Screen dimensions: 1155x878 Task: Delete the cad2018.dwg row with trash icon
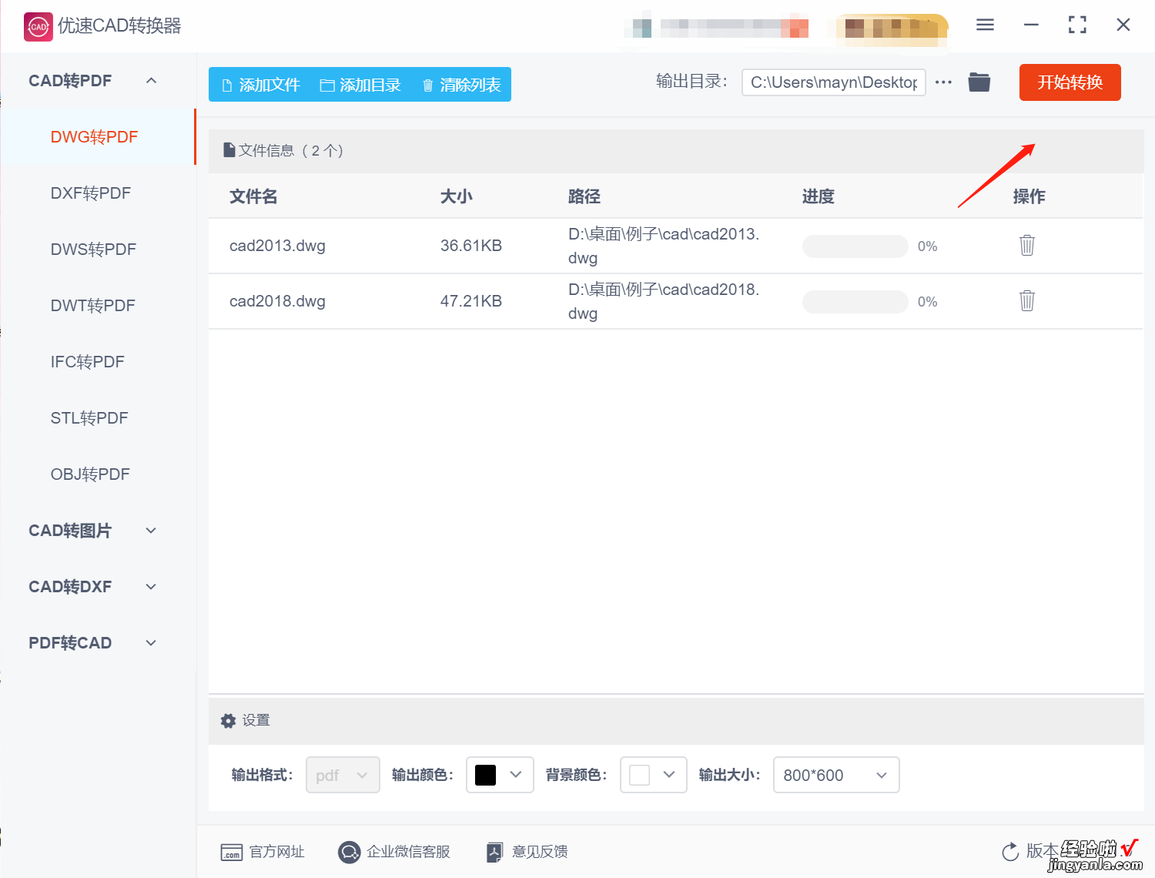click(1027, 301)
